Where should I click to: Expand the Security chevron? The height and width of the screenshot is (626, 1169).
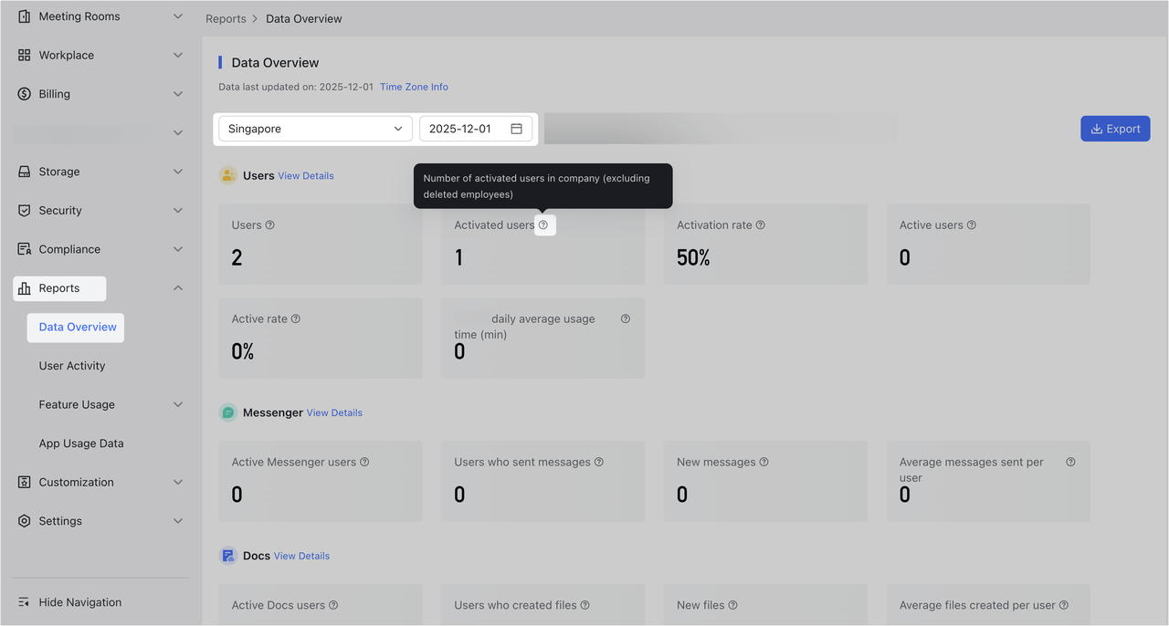pyautogui.click(x=178, y=210)
